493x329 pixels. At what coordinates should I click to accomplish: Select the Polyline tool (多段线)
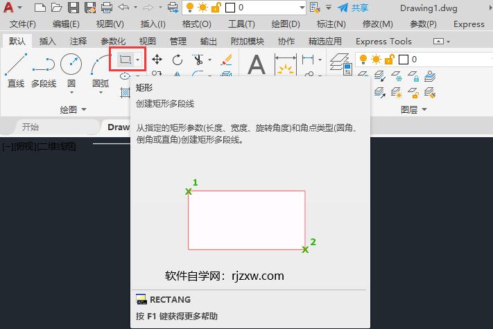[x=44, y=71]
